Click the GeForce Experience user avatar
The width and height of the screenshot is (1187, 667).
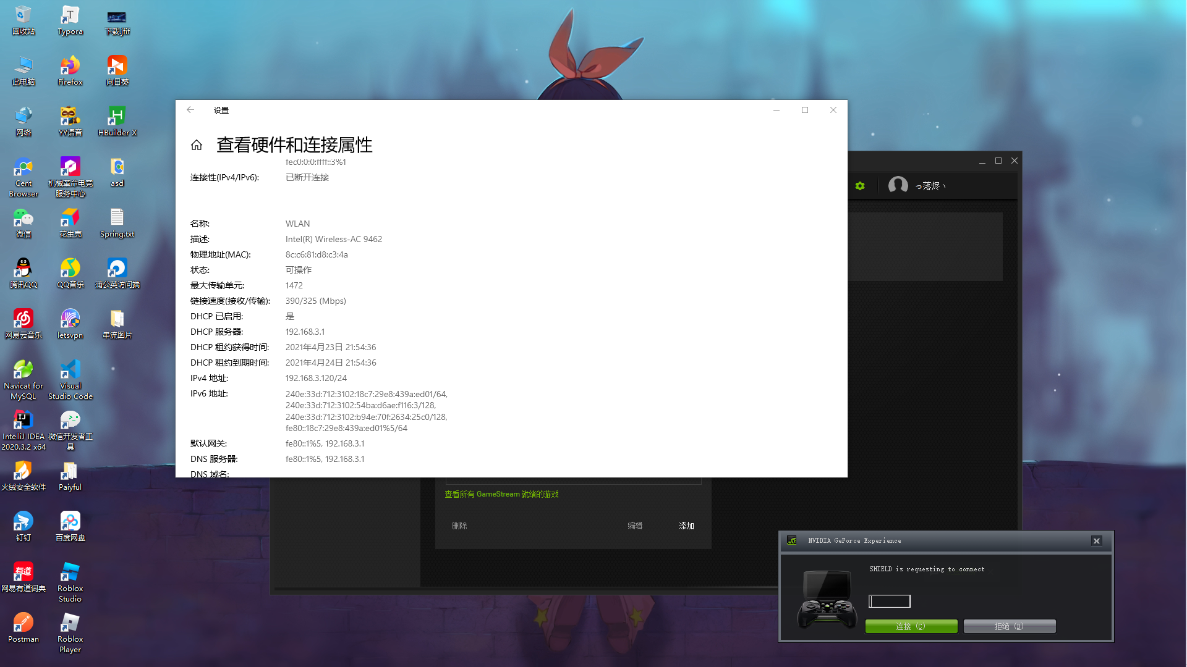point(898,185)
